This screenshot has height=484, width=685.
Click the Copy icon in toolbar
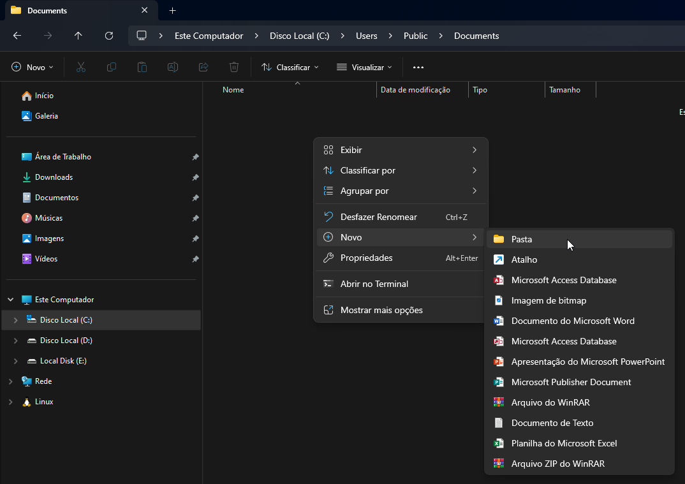pyautogui.click(x=112, y=67)
